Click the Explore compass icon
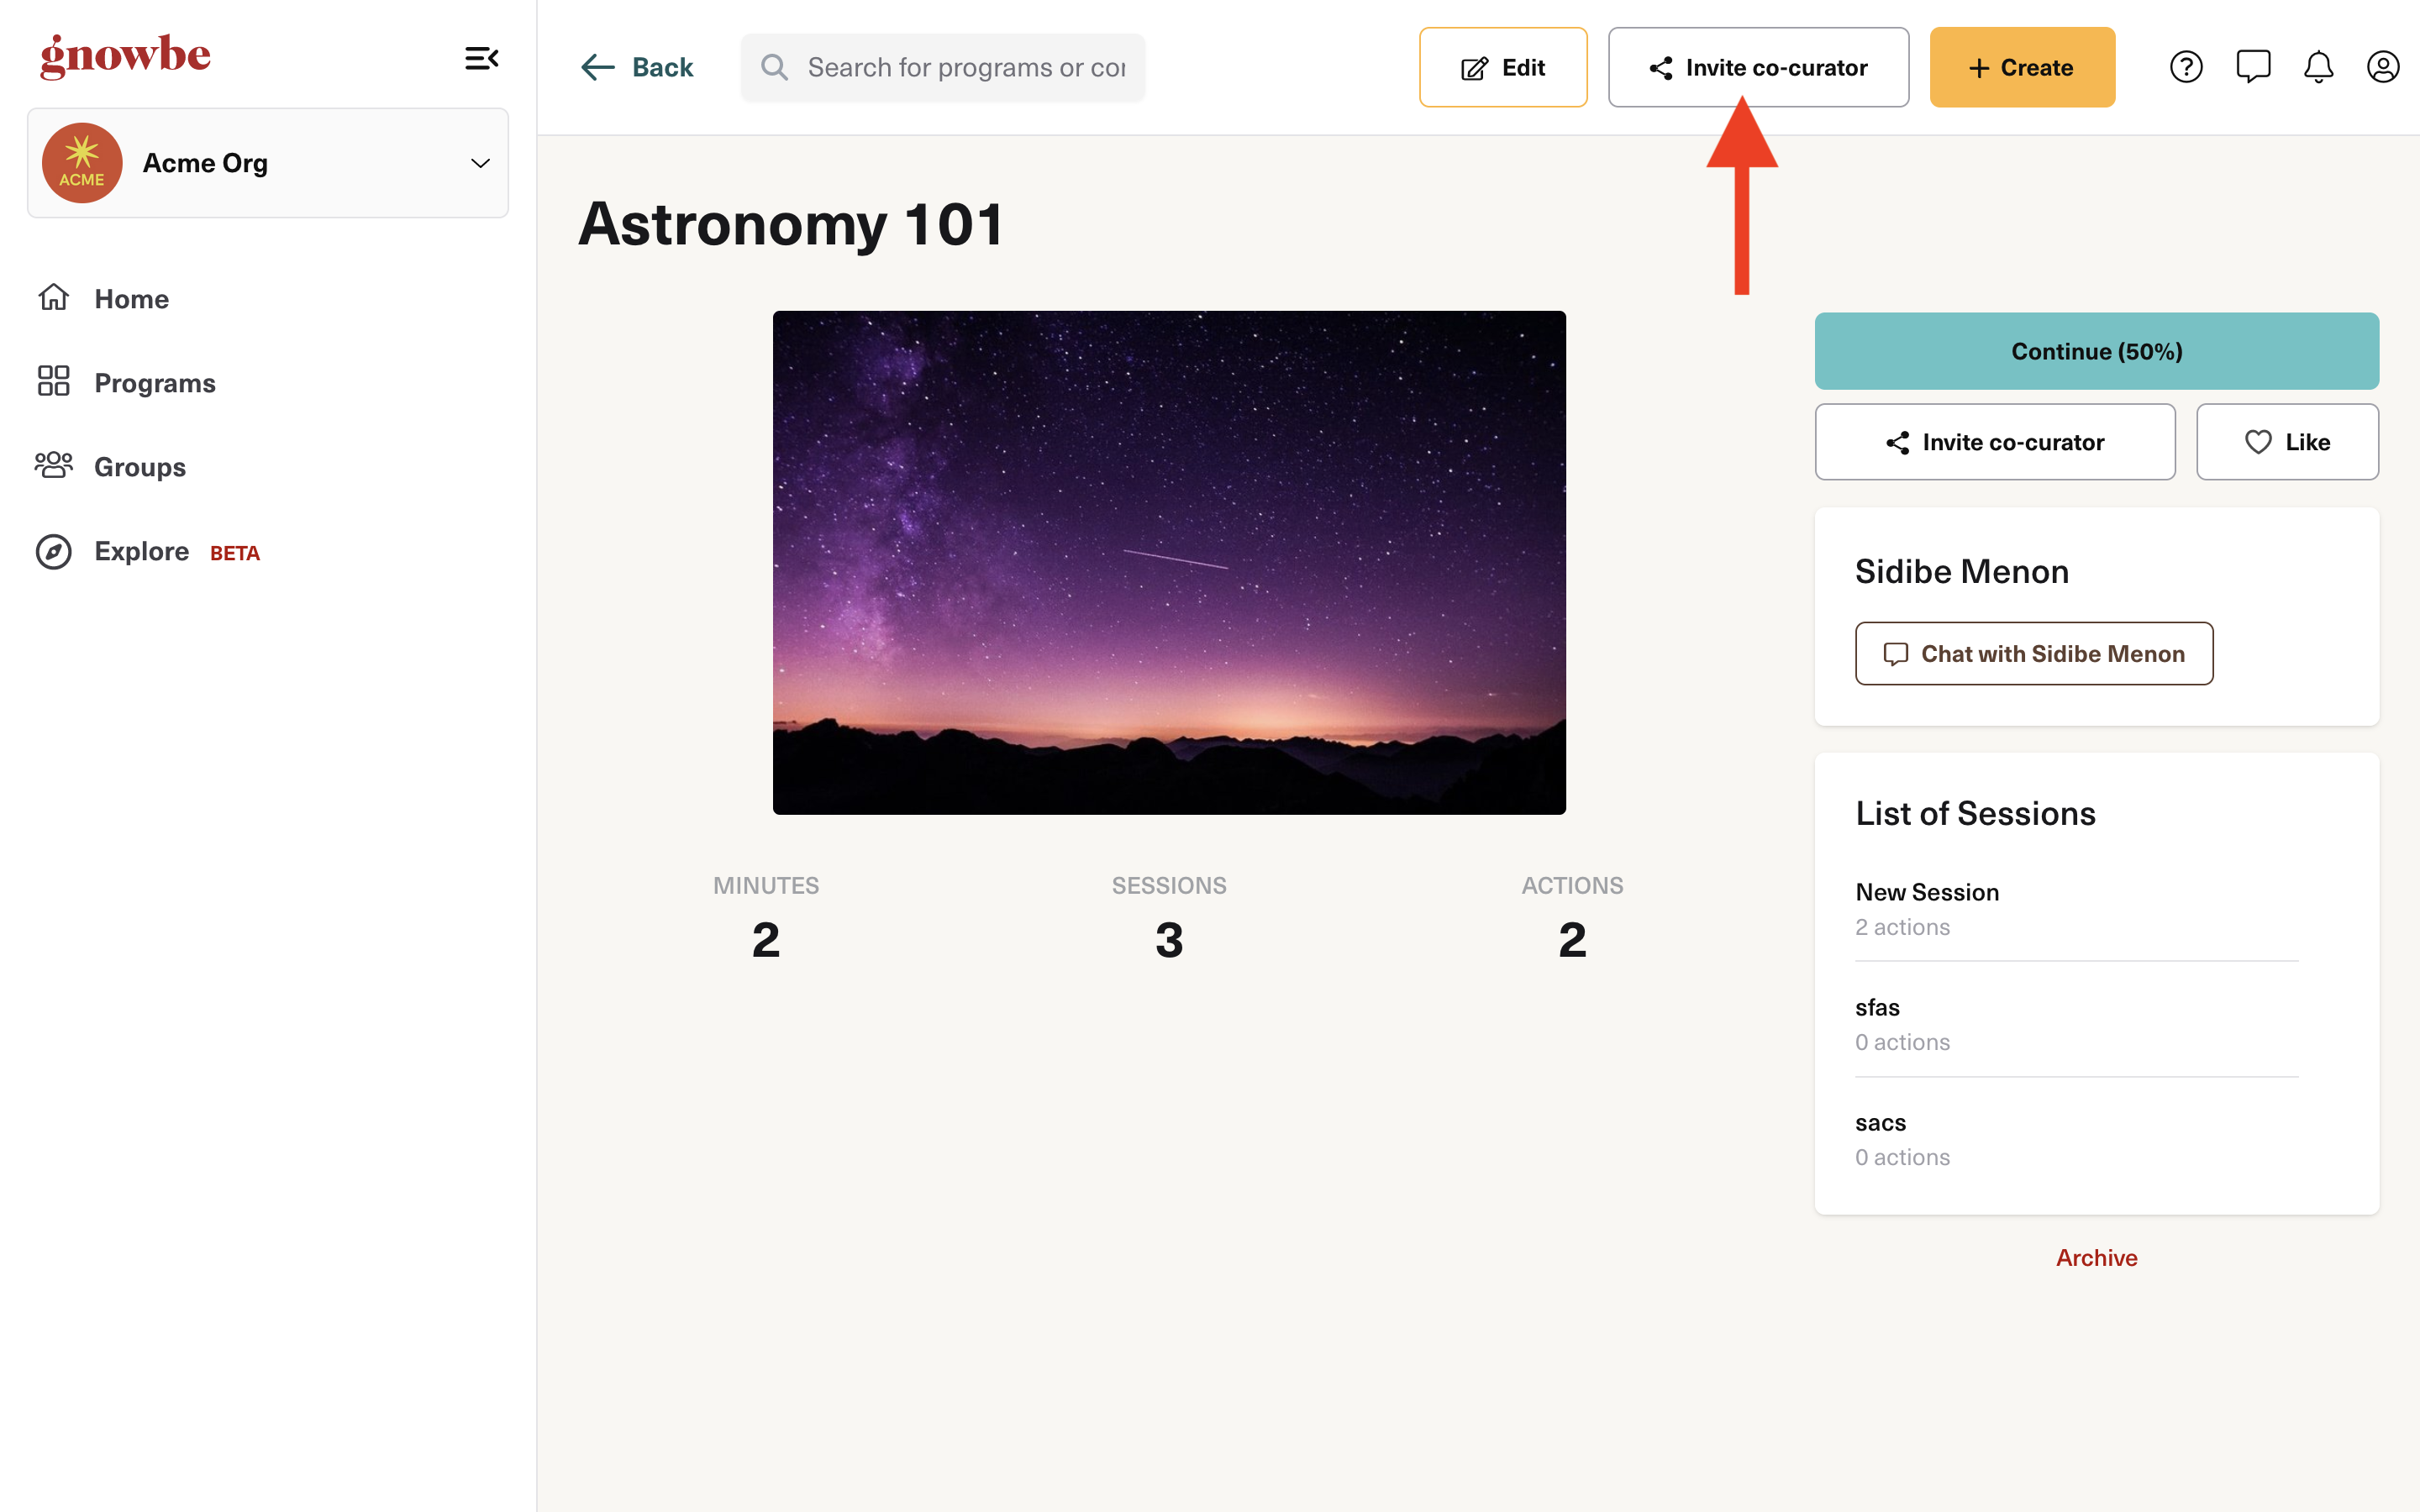 (x=54, y=551)
